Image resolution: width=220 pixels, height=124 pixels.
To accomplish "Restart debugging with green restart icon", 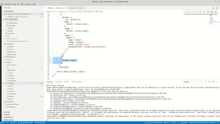I will pyautogui.click(x=208, y=12).
